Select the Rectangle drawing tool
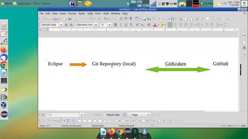The width and height of the screenshot is (248, 139). pos(79,121)
